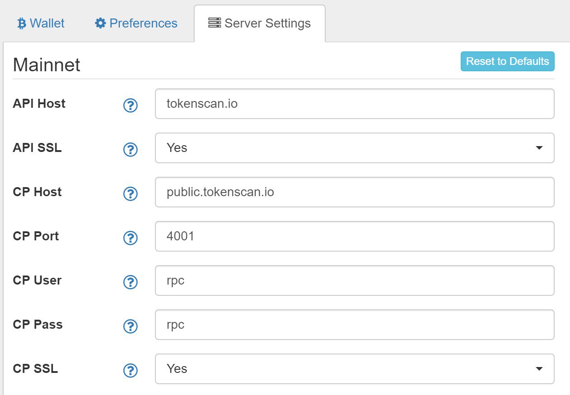Click into the CP Pass input field
The image size is (570, 395).
tap(355, 325)
